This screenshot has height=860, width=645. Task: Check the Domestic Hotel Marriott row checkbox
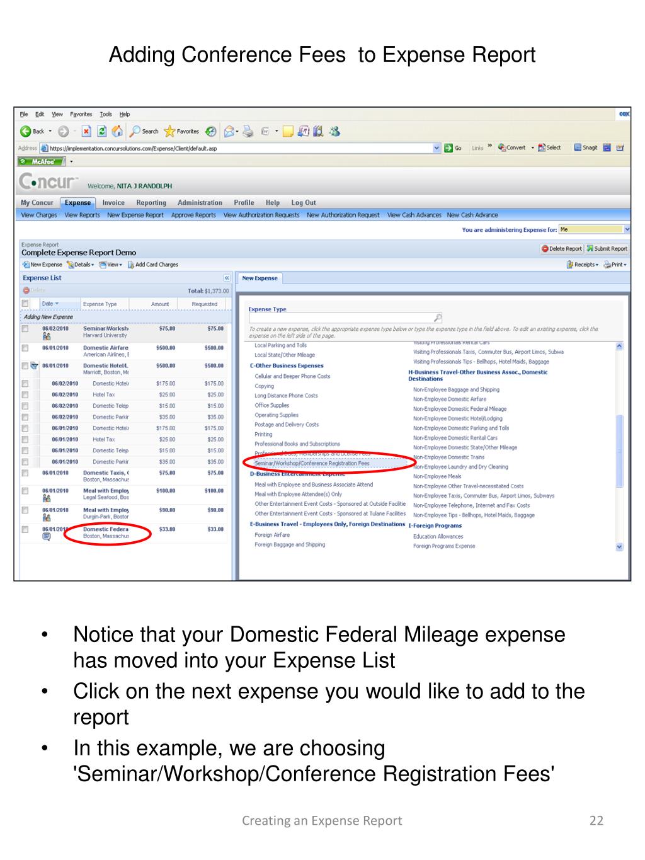(25, 365)
